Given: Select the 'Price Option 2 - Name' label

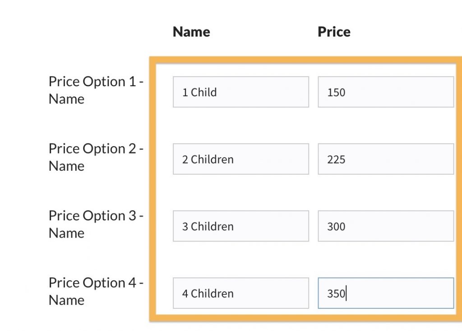Looking at the screenshot, I should tap(96, 157).
